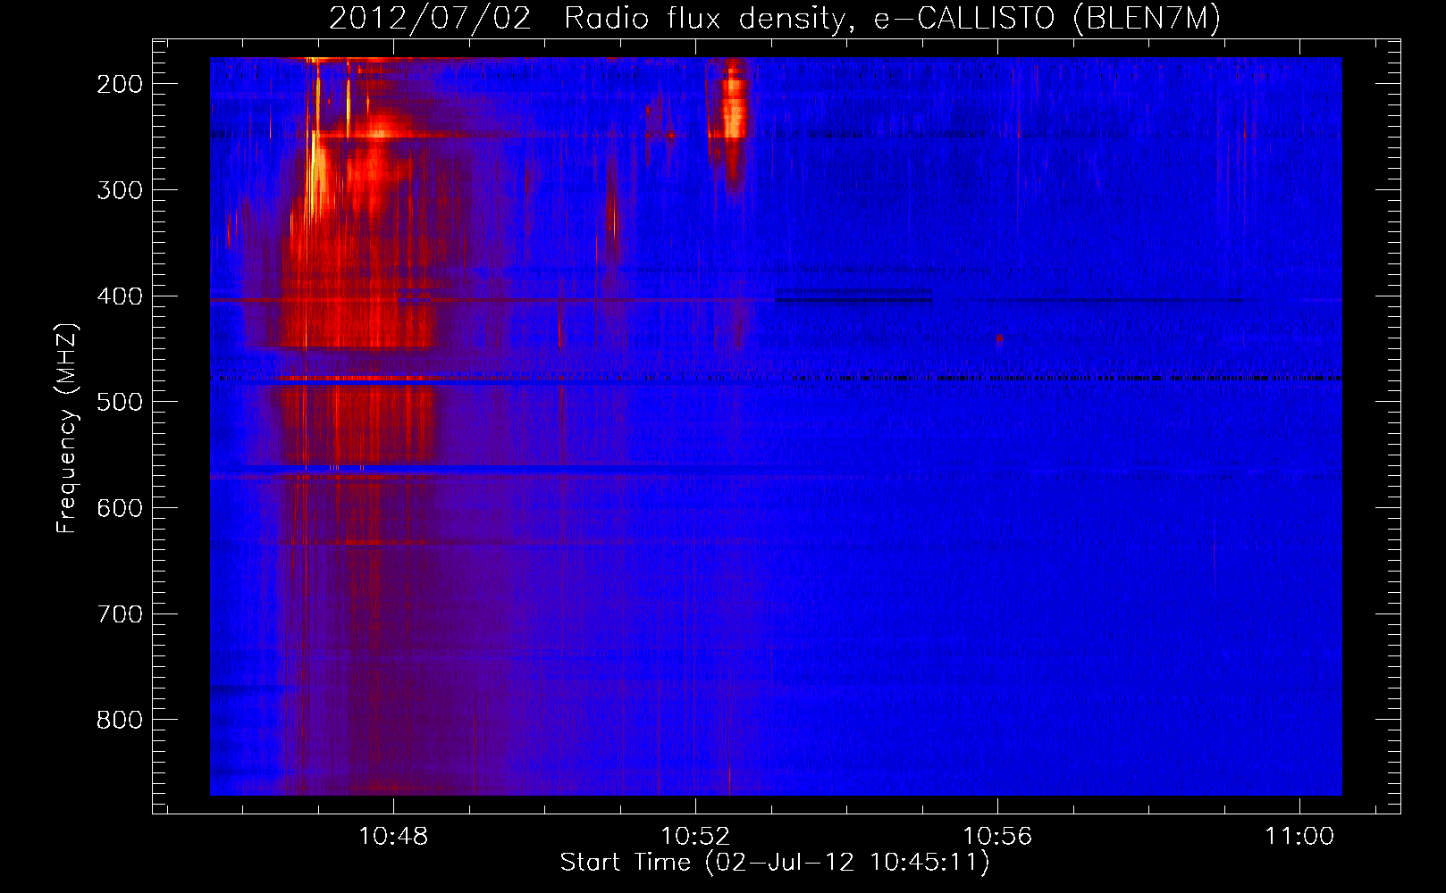Click the plot title '2012/07/02 Radio flux density, e-CALLISTO (BLEN7M)'

point(775,19)
